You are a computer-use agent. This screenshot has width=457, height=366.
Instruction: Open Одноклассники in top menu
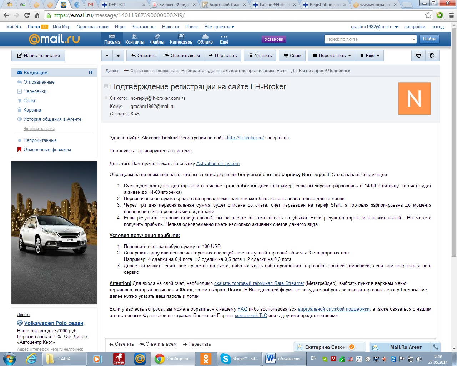coord(92,27)
